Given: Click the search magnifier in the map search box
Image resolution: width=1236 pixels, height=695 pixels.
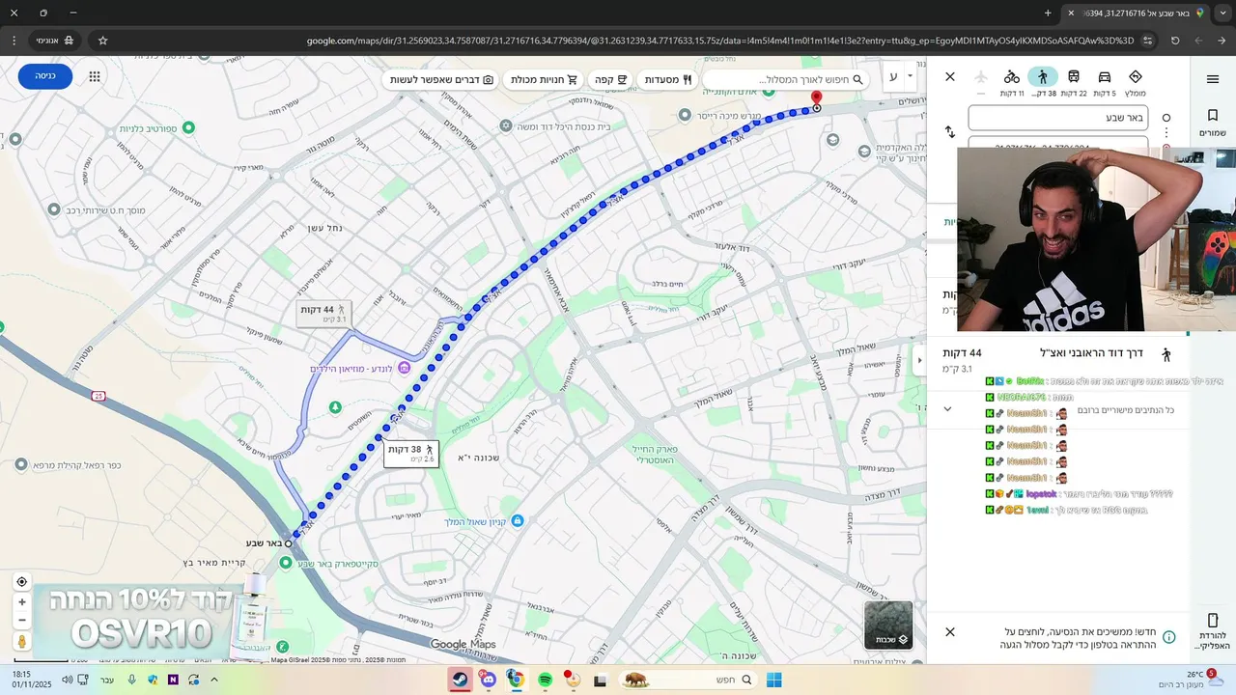Looking at the screenshot, I should click(x=857, y=79).
